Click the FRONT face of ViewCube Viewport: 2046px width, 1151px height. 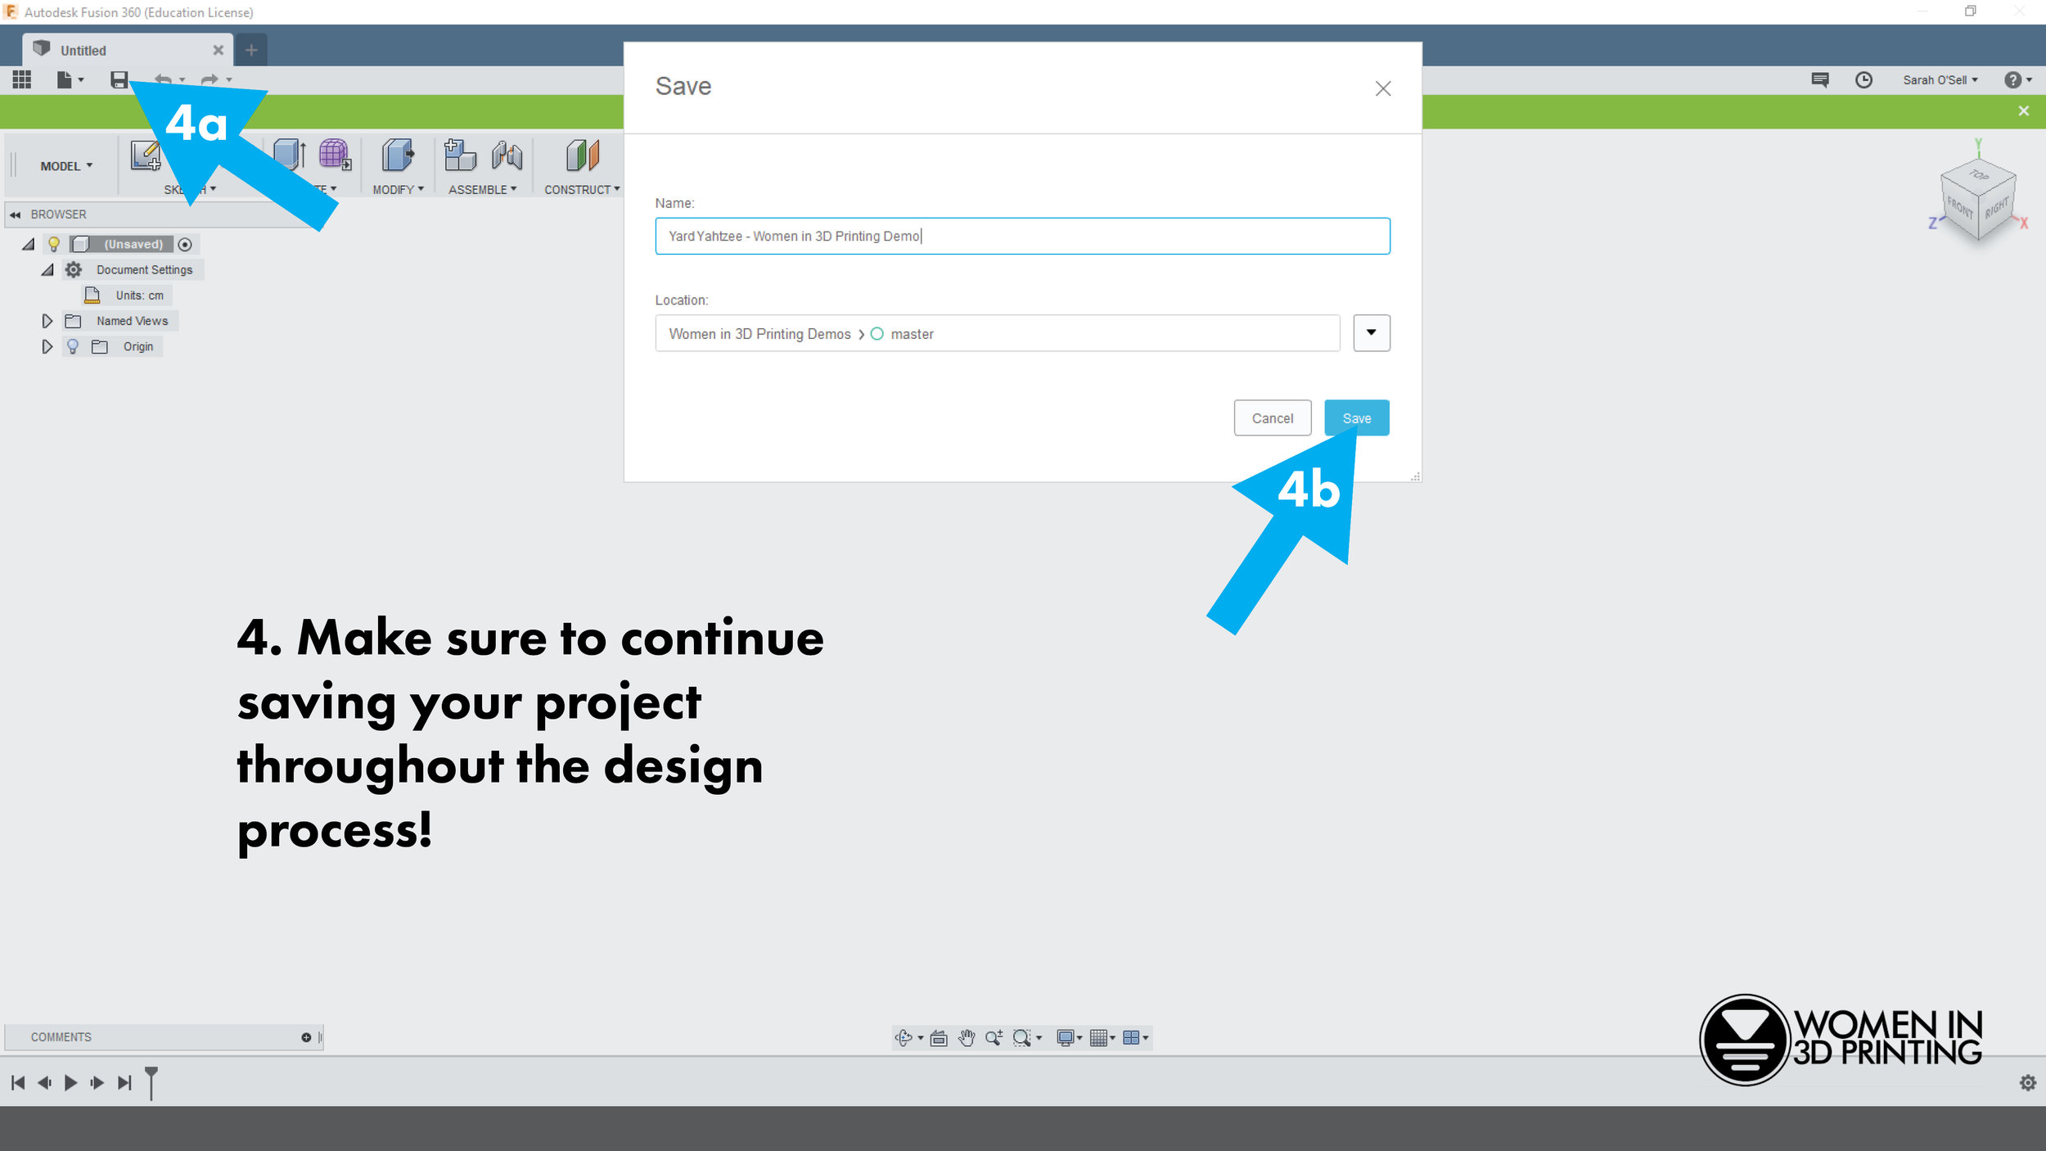coord(1959,209)
